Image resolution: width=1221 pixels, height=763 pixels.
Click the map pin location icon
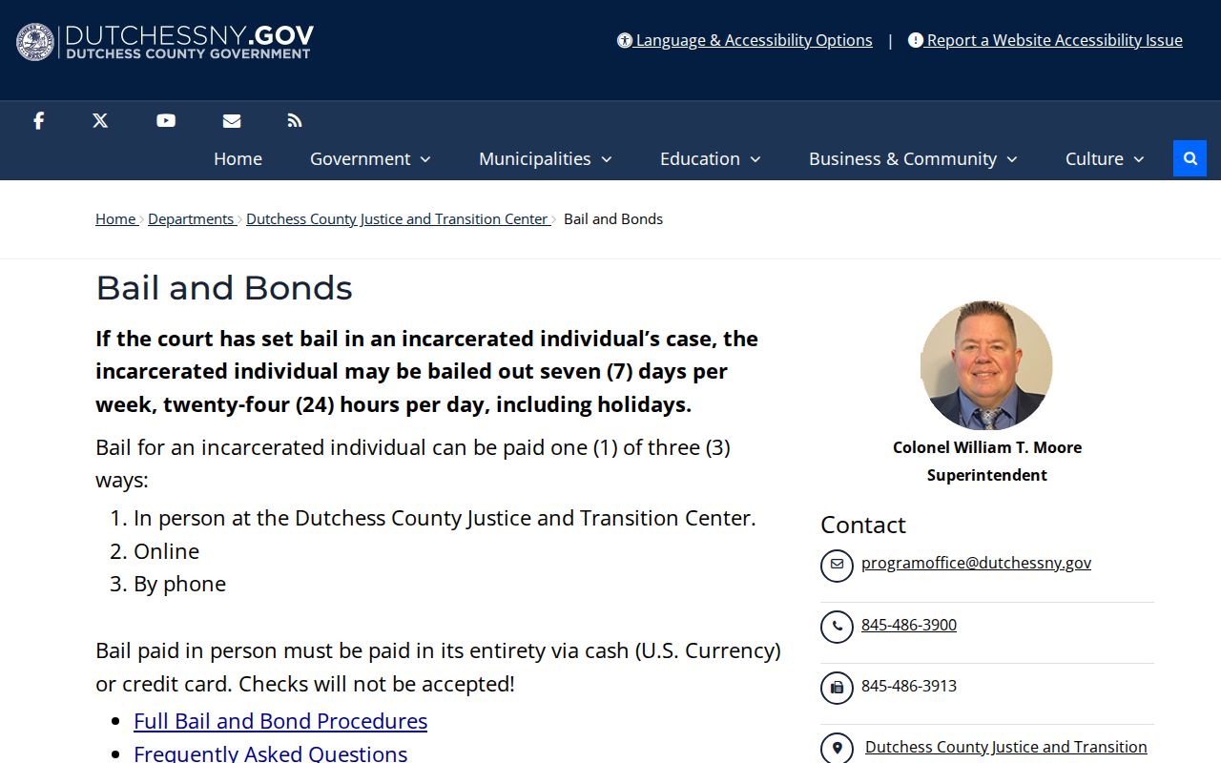coord(837,749)
